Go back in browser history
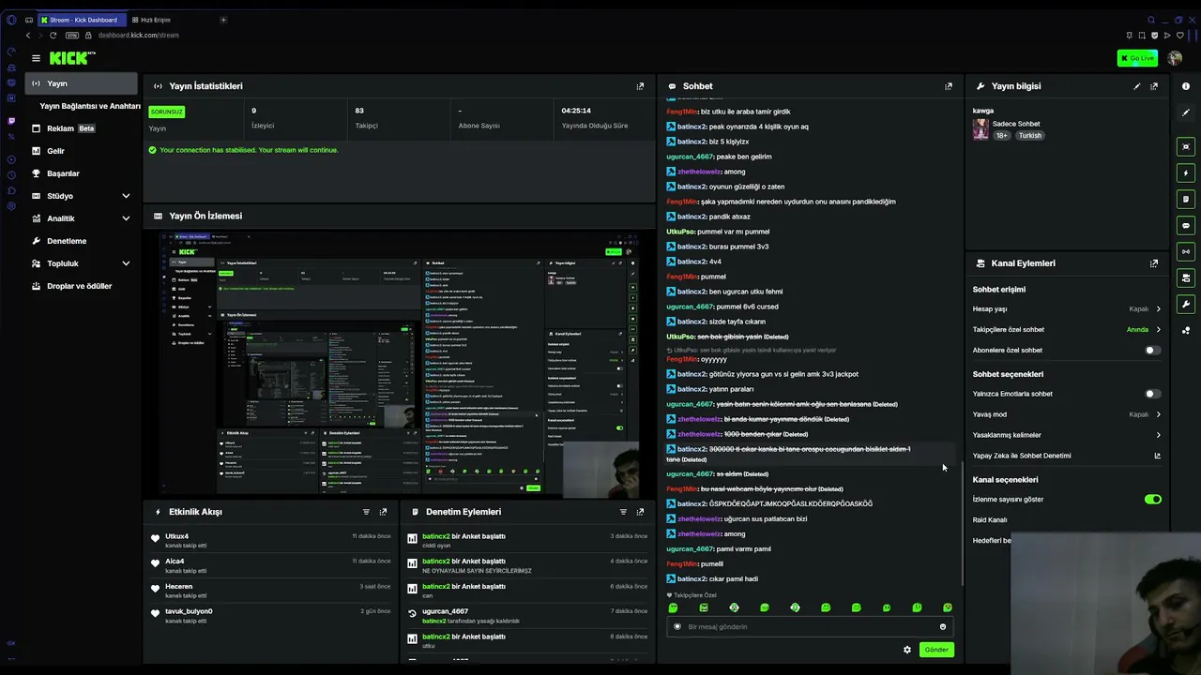Image resolution: width=1201 pixels, height=675 pixels. (28, 36)
